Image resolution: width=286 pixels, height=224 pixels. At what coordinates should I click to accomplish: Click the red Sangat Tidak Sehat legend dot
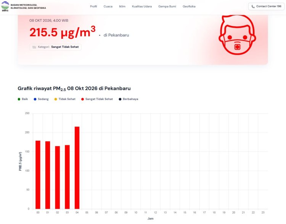coord(82,99)
